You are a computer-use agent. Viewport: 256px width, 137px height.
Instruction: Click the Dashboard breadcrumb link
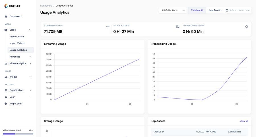[x=46, y=6]
